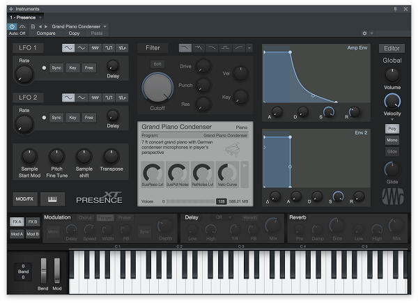Show the keyboard view icon button
Viewport: 418px width, 303px height.
point(52,199)
